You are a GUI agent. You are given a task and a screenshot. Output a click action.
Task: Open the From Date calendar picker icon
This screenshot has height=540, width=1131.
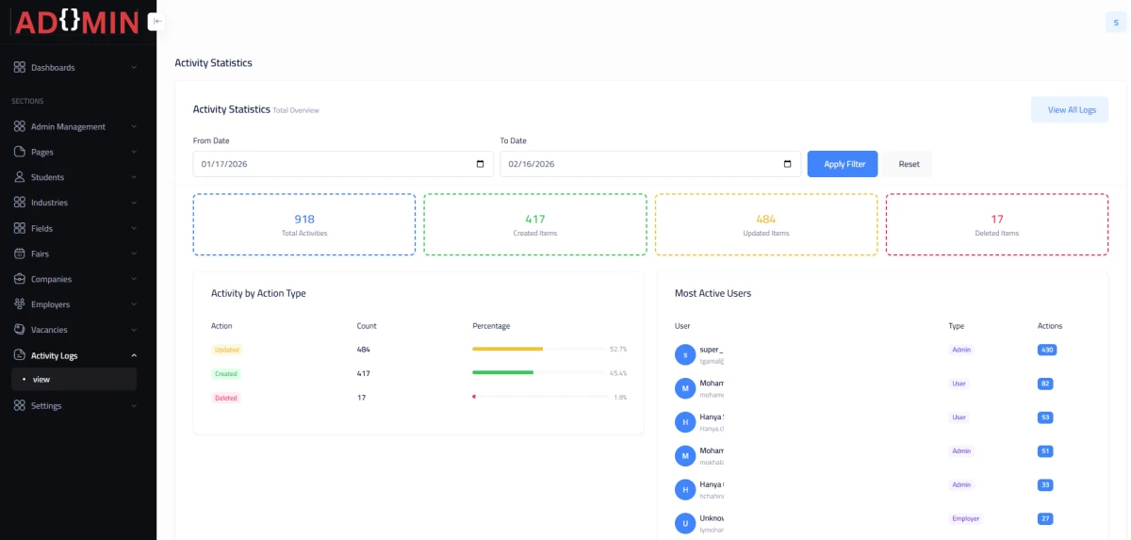pyautogui.click(x=480, y=164)
